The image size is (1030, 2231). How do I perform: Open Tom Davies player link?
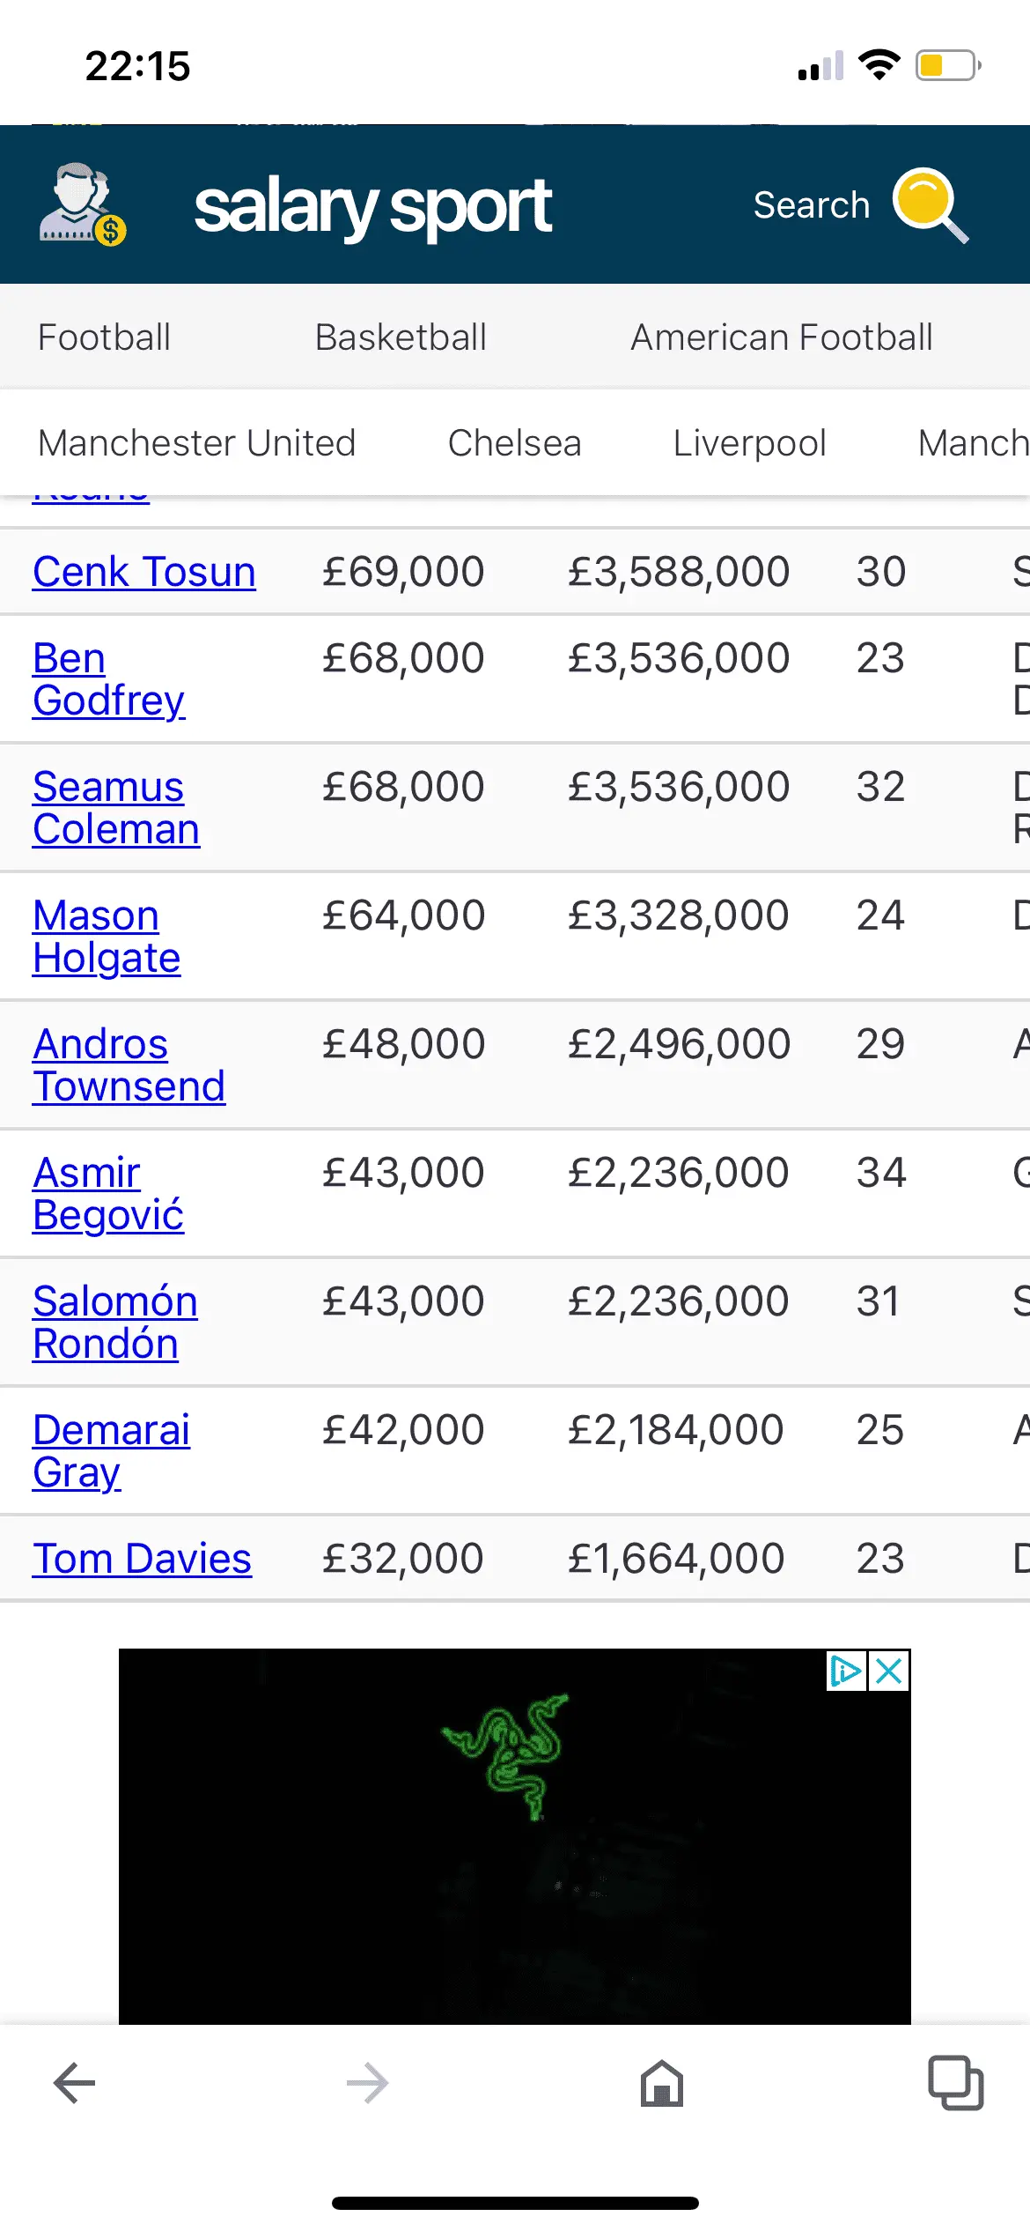[142, 1559]
